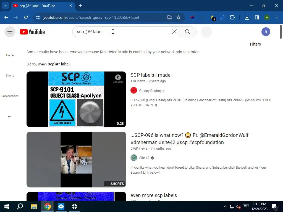Open You in the sidebar
This screenshot has height=212, width=283.
tap(10, 116)
